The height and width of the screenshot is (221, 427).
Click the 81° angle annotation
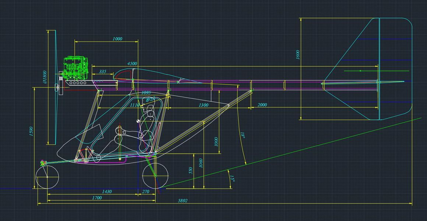pyautogui.click(x=242, y=136)
